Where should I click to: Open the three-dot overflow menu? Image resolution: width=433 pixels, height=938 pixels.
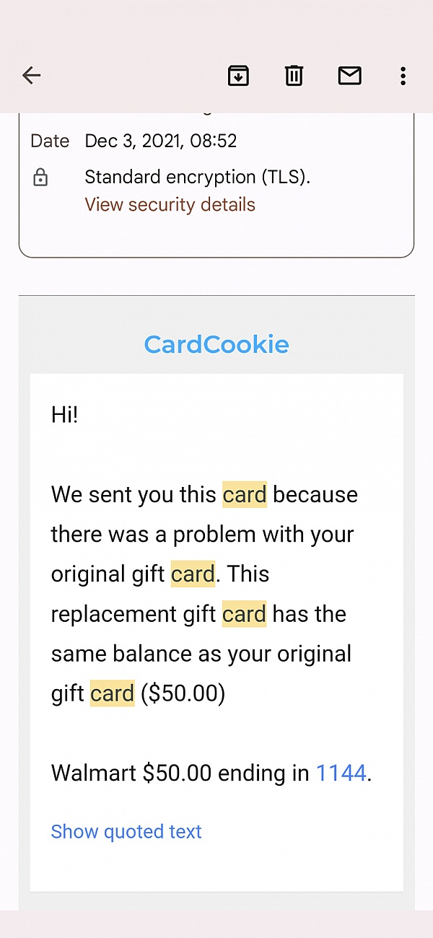403,75
